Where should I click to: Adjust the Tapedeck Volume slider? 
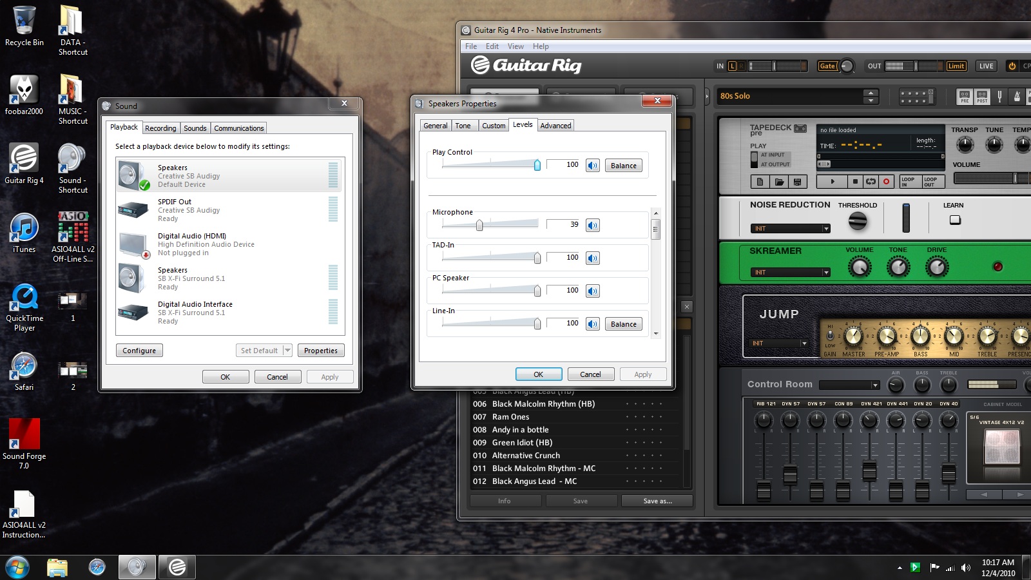coord(1015,178)
